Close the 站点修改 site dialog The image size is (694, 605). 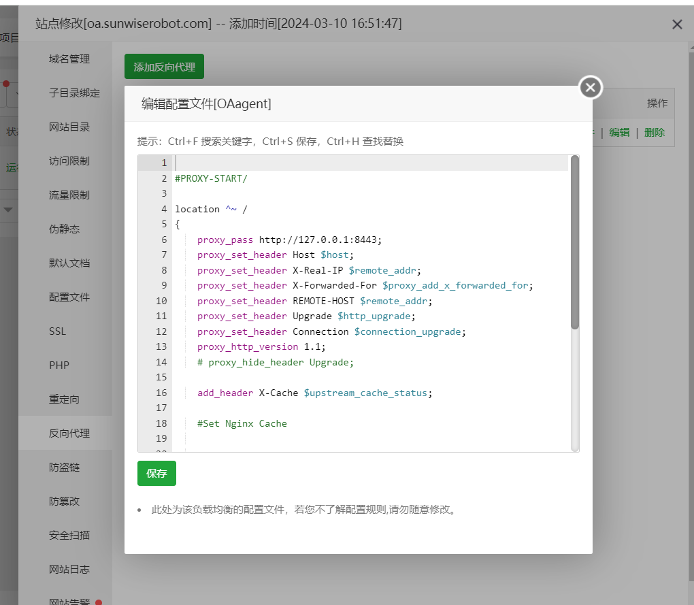[x=677, y=24]
